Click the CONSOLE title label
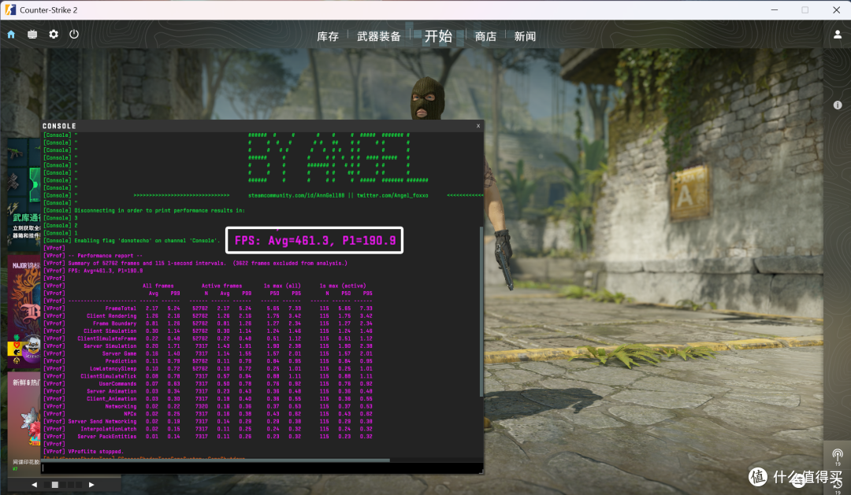This screenshot has width=851, height=495. click(x=59, y=126)
